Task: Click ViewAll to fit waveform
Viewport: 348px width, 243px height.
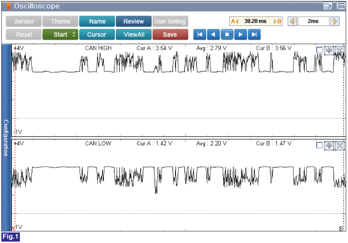Action: coord(134,35)
